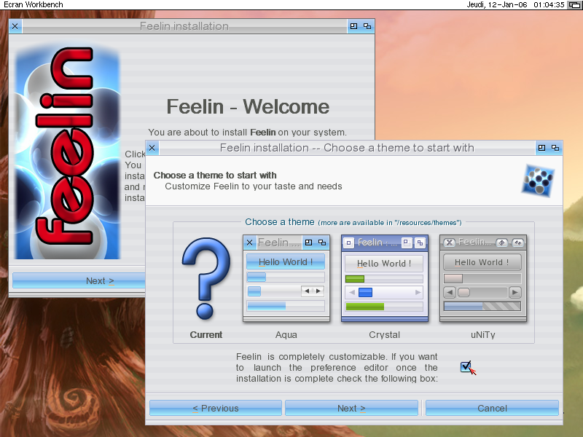Click the Feelin spheres icon in the theme header
Screen dimensions: 583x437
[538, 181]
